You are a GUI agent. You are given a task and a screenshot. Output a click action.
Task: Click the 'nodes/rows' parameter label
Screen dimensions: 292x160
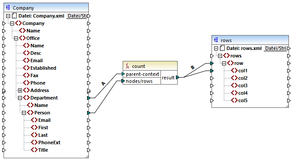pyautogui.click(x=139, y=81)
